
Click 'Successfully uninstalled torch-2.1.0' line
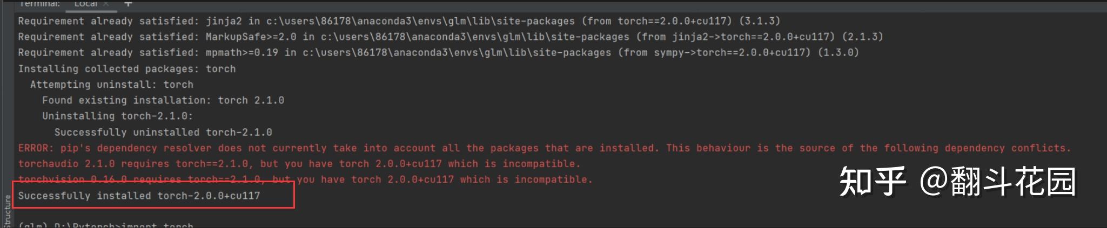163,132
